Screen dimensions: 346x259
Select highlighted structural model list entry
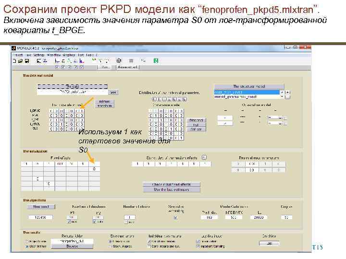[x=247, y=92]
